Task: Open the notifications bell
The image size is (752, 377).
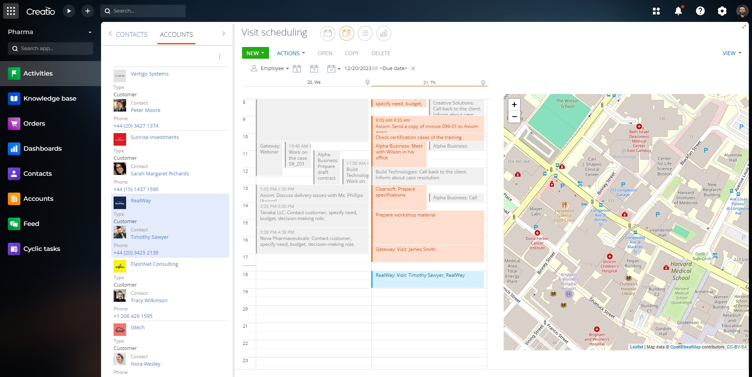Action: 678,11
